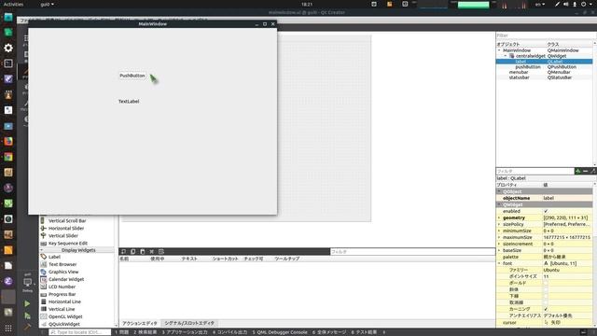Collapse the centralwidget node in object tree
597x336 pixels.
click(506, 56)
